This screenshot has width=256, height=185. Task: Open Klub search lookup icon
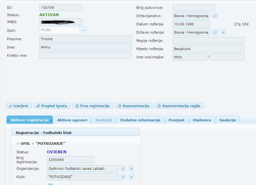point(123,177)
